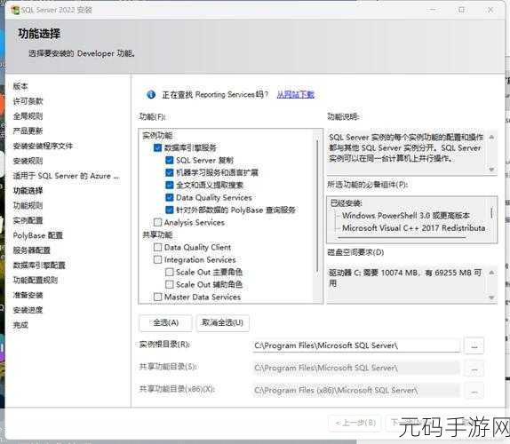Select 许可条款 in the setup steps list
Viewport: 510px width, 444px height.
28,101
